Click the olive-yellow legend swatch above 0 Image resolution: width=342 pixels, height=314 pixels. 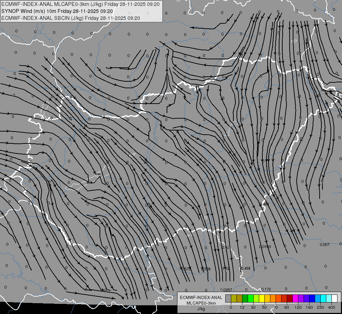234,298
